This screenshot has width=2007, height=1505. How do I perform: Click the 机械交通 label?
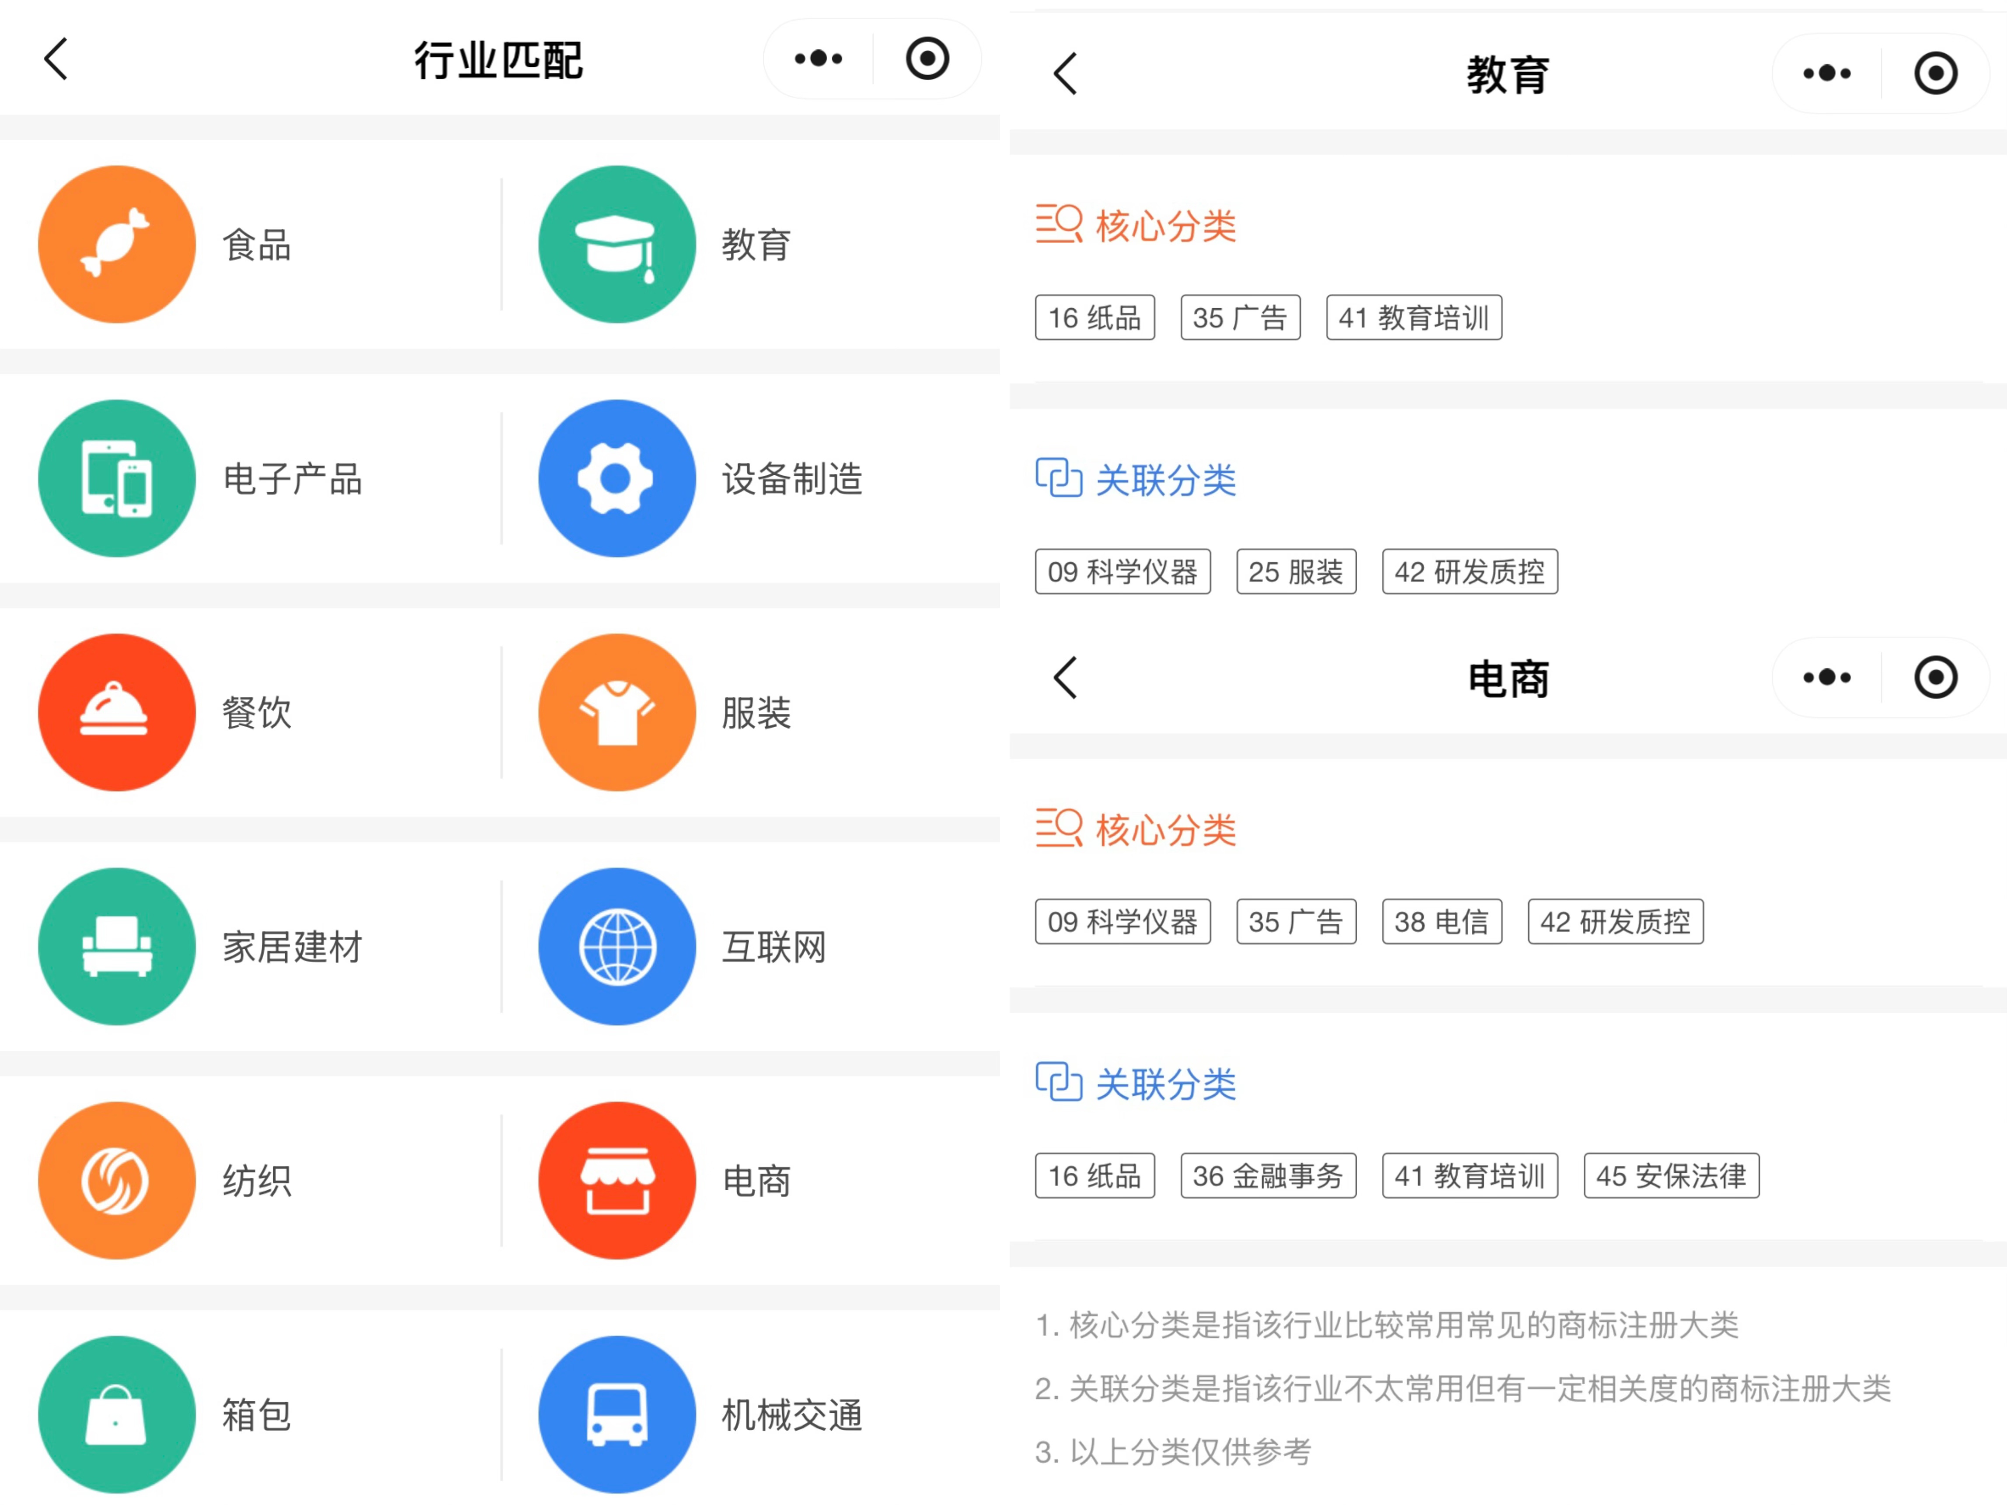(x=792, y=1415)
